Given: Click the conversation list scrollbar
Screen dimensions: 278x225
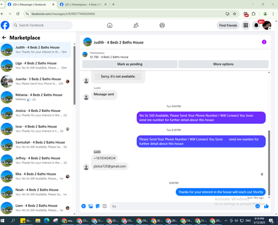Looking at the screenshot, I should [75, 75].
